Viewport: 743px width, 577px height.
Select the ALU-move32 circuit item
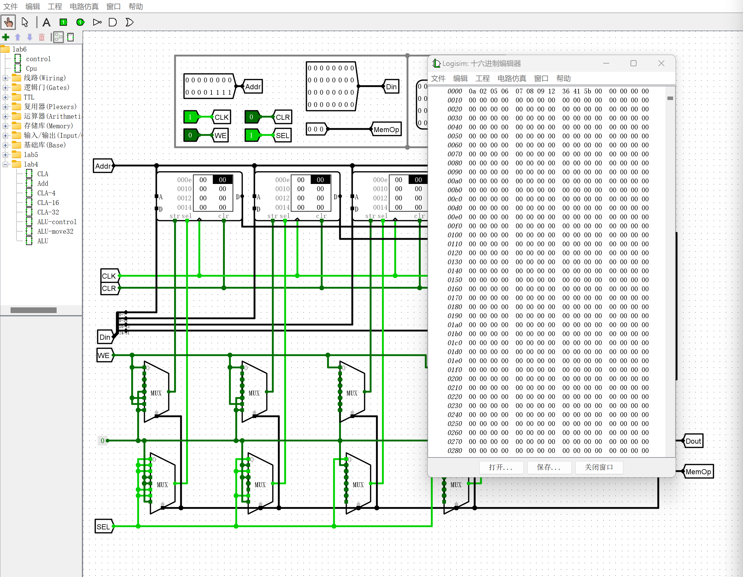pos(55,231)
